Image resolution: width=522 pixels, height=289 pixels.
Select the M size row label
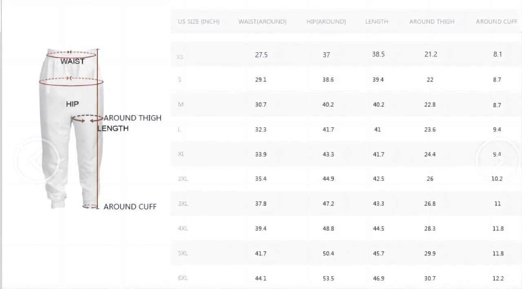(x=181, y=105)
